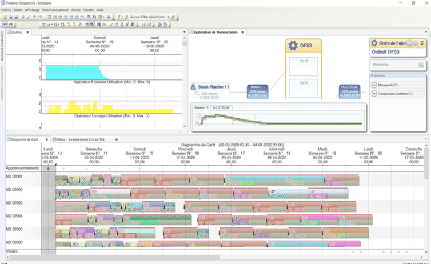Click the blue Matière 11 requirement node

tap(258, 91)
